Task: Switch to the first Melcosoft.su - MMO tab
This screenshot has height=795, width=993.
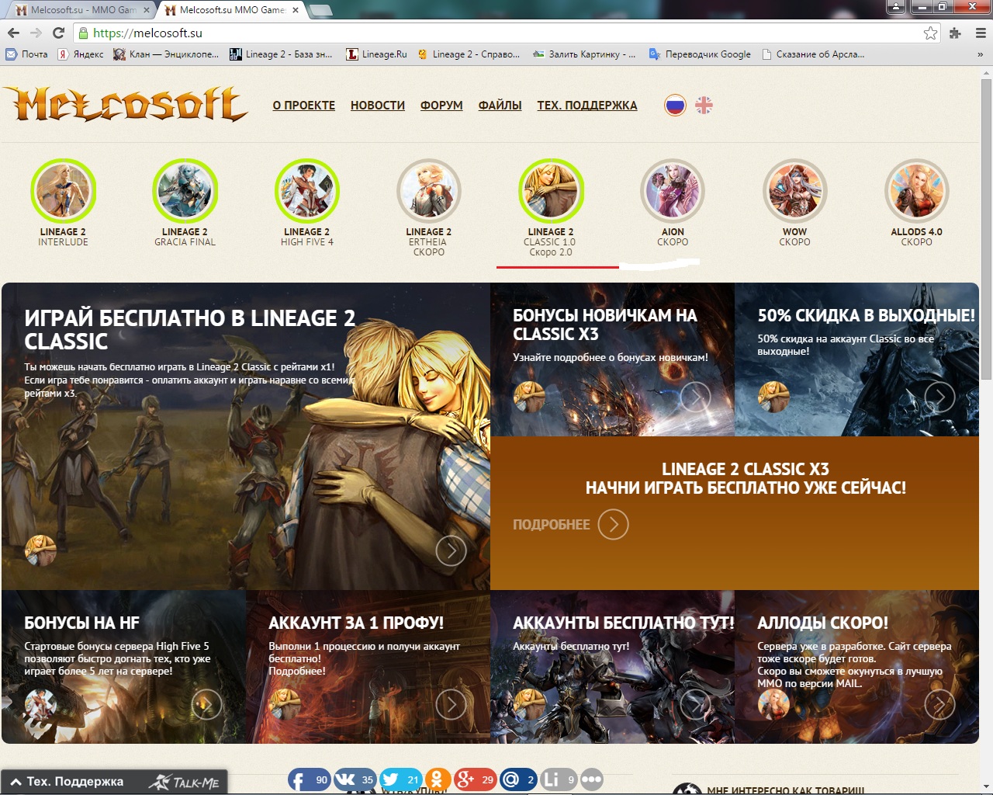Action: [83, 10]
